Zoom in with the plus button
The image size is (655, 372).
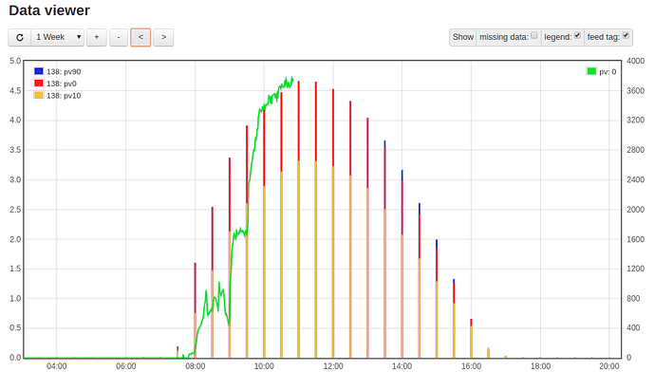[97, 38]
